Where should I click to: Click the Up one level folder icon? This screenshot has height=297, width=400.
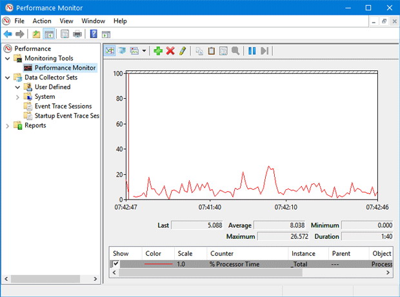tap(36, 34)
